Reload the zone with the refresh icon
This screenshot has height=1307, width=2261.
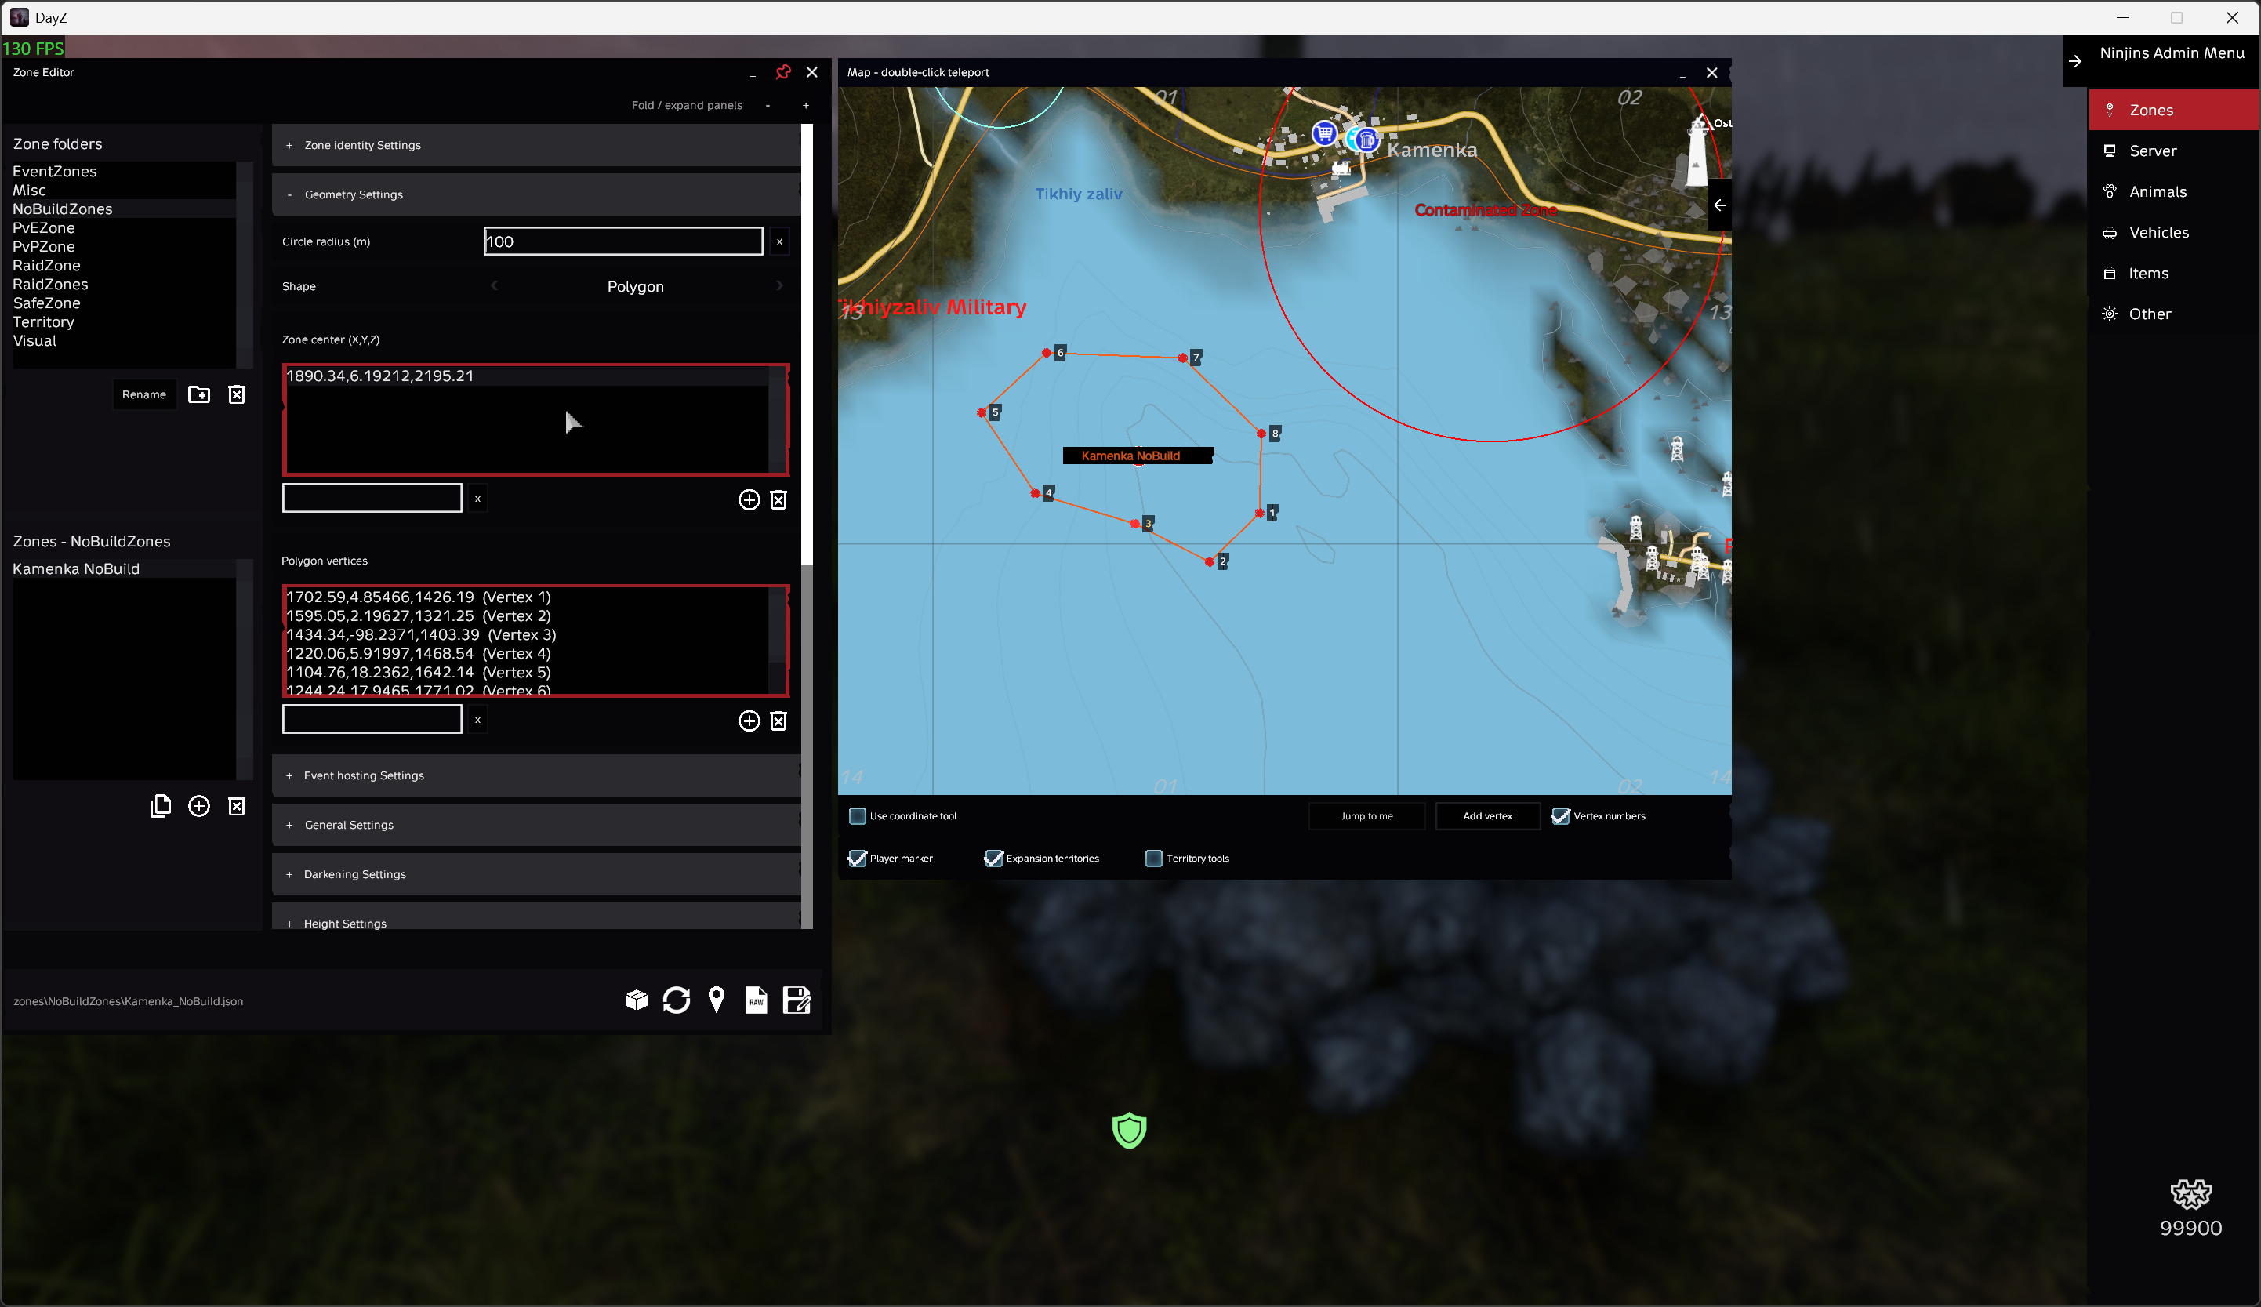pyautogui.click(x=677, y=1000)
